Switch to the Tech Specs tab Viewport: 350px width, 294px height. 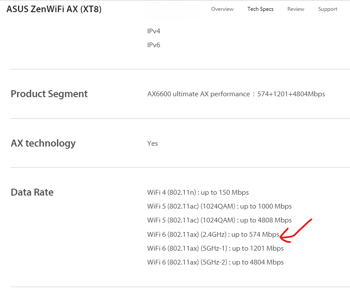[260, 9]
